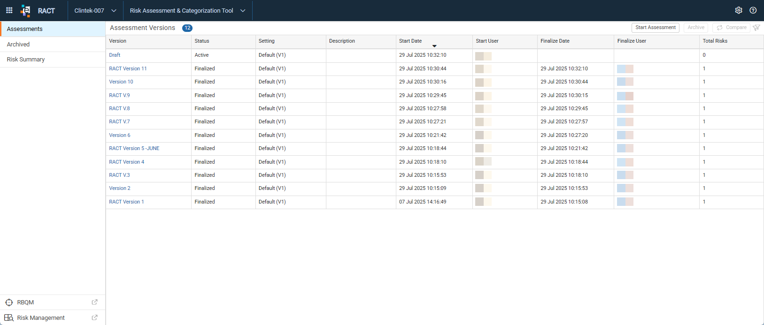Click the Total Risks column header
Image resolution: width=764 pixels, height=325 pixels.
(x=731, y=41)
